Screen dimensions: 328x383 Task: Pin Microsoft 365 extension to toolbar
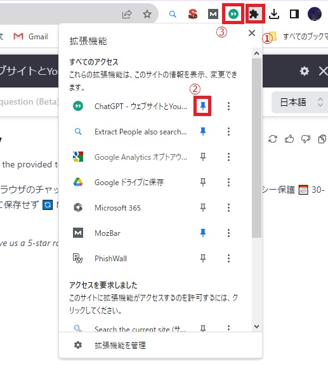[x=202, y=207]
